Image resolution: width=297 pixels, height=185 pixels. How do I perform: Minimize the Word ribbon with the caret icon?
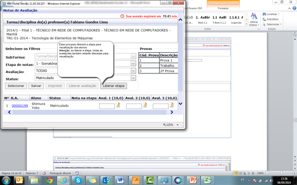click(289, 8)
